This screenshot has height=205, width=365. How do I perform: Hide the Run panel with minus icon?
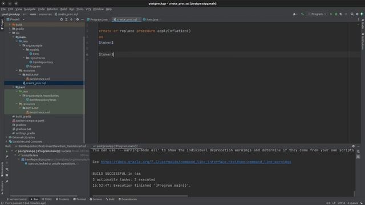click(358, 146)
